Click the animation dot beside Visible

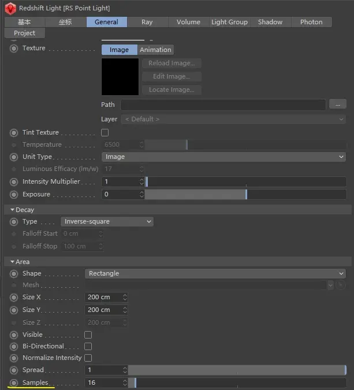pyautogui.click(x=14, y=335)
